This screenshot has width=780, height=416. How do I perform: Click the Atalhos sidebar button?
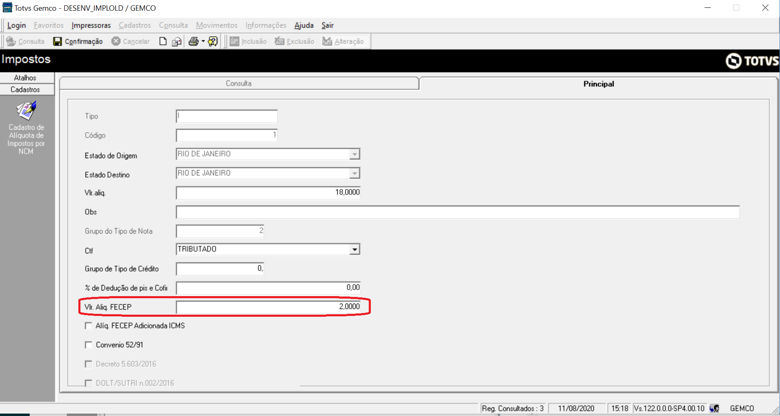(x=27, y=78)
